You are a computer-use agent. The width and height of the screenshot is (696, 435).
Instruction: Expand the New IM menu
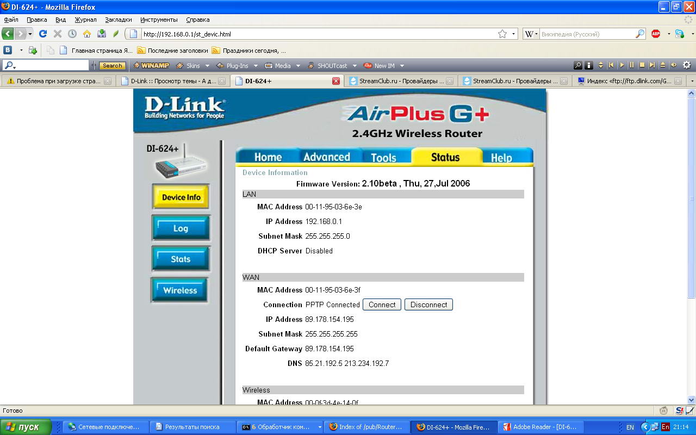(x=402, y=66)
